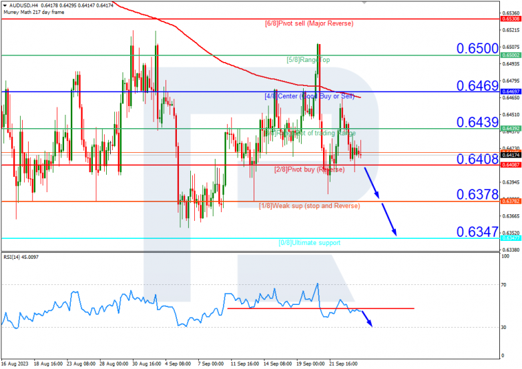Select the 18 Aug 16:00 time label
522x369 pixels.
pyautogui.click(x=48, y=364)
